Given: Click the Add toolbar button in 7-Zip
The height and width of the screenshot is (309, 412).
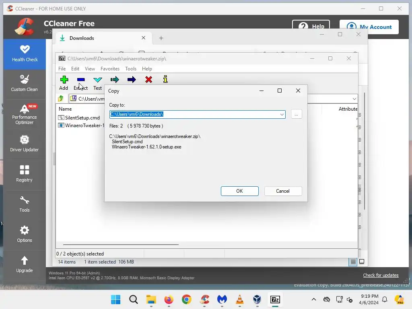Looking at the screenshot, I should (64, 83).
